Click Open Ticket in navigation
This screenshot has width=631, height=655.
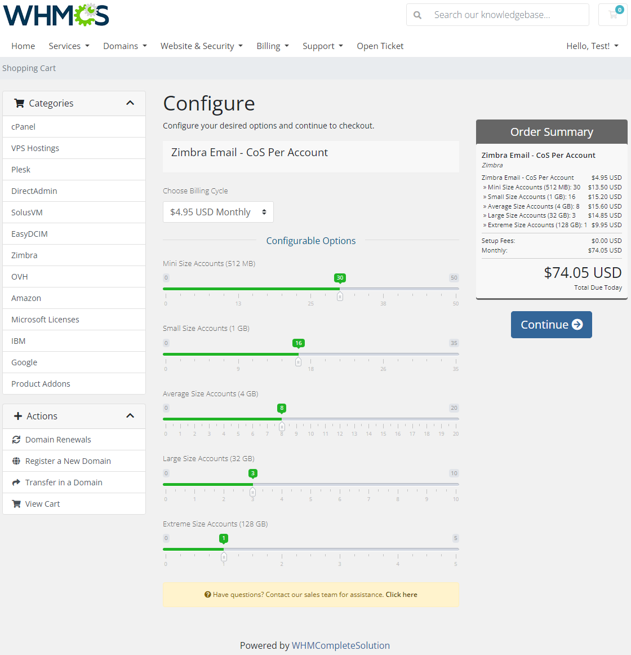point(380,46)
